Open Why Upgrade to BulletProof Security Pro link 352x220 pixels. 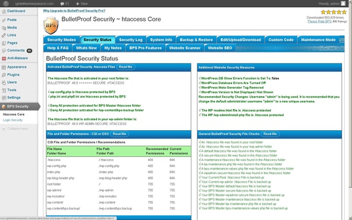74,11
